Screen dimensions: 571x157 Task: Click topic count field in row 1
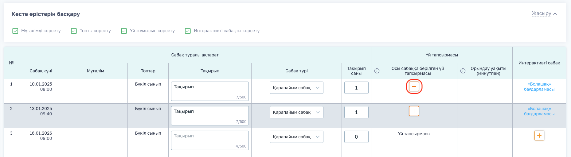click(356, 88)
